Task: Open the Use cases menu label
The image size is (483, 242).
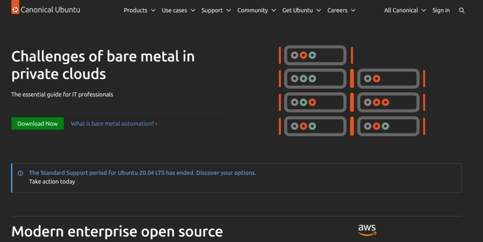Action: click(175, 10)
